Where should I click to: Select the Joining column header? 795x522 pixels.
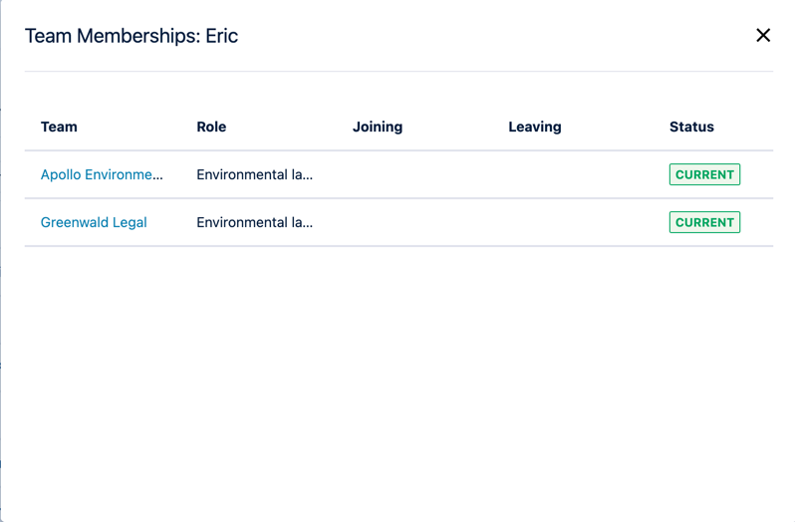(x=378, y=127)
